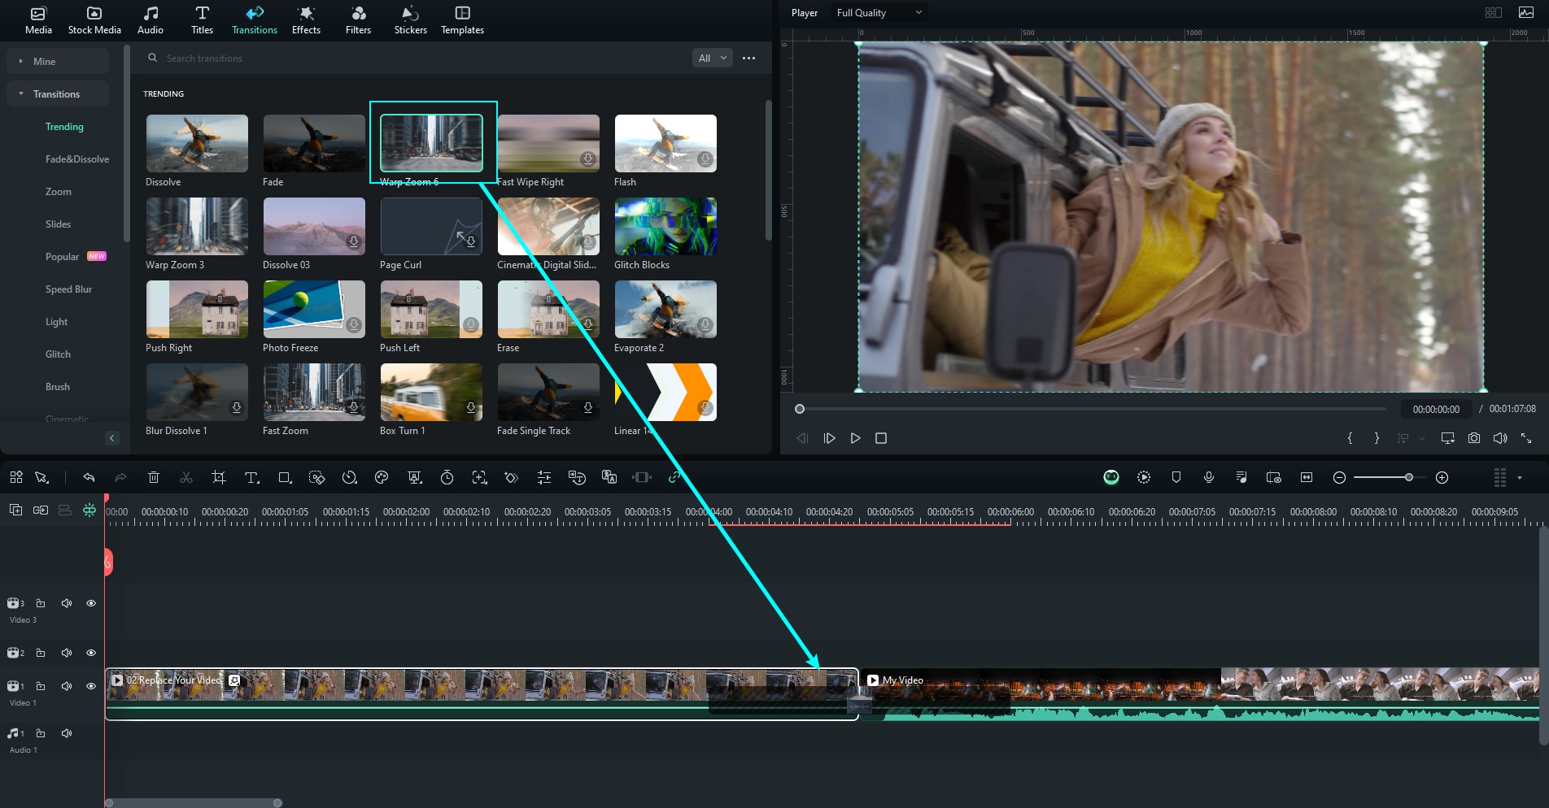The image size is (1549, 808).
Task: Take a snapshot with the camera icon
Action: click(x=1473, y=438)
